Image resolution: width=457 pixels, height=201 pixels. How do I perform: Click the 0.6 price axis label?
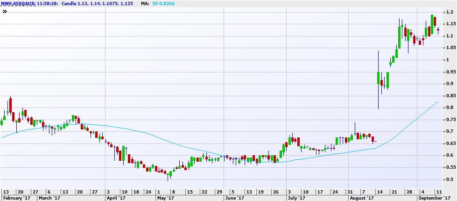pyautogui.click(x=449, y=156)
